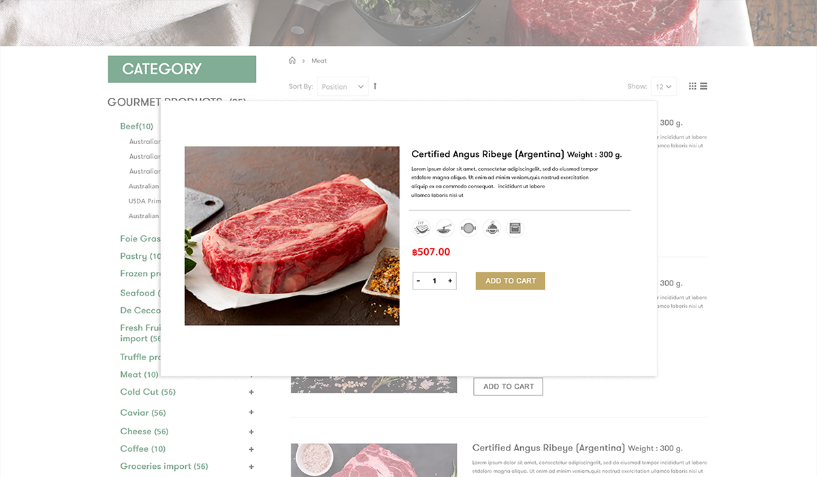The image size is (817, 477).
Task: Open the Beef(10) category
Action: (136, 126)
